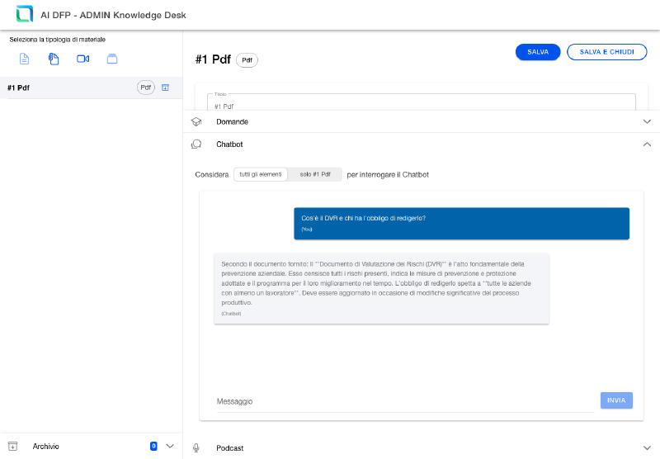Click 'AI DFP - ADMIN Knowledge Desk' title
The image size is (660, 459).
tap(113, 15)
